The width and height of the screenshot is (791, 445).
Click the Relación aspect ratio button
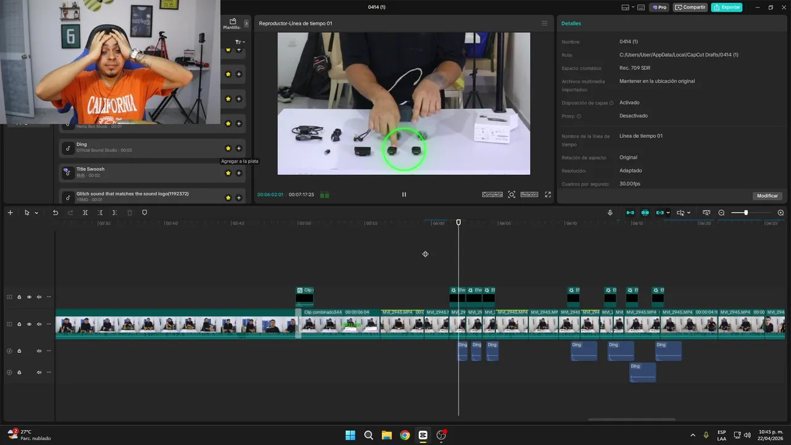point(529,195)
